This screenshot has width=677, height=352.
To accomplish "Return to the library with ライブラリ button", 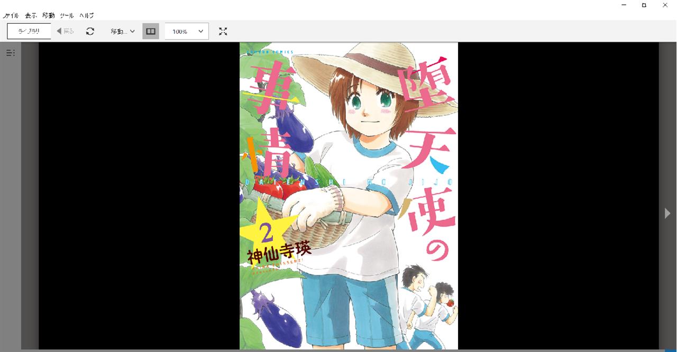I will [29, 31].
